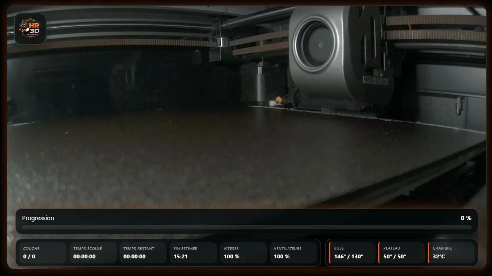
Task: Click the Buse nozzle temperature card
Action: 352,253
